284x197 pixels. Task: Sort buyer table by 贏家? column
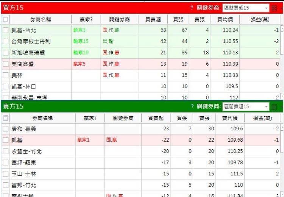pyautogui.click(x=86, y=19)
